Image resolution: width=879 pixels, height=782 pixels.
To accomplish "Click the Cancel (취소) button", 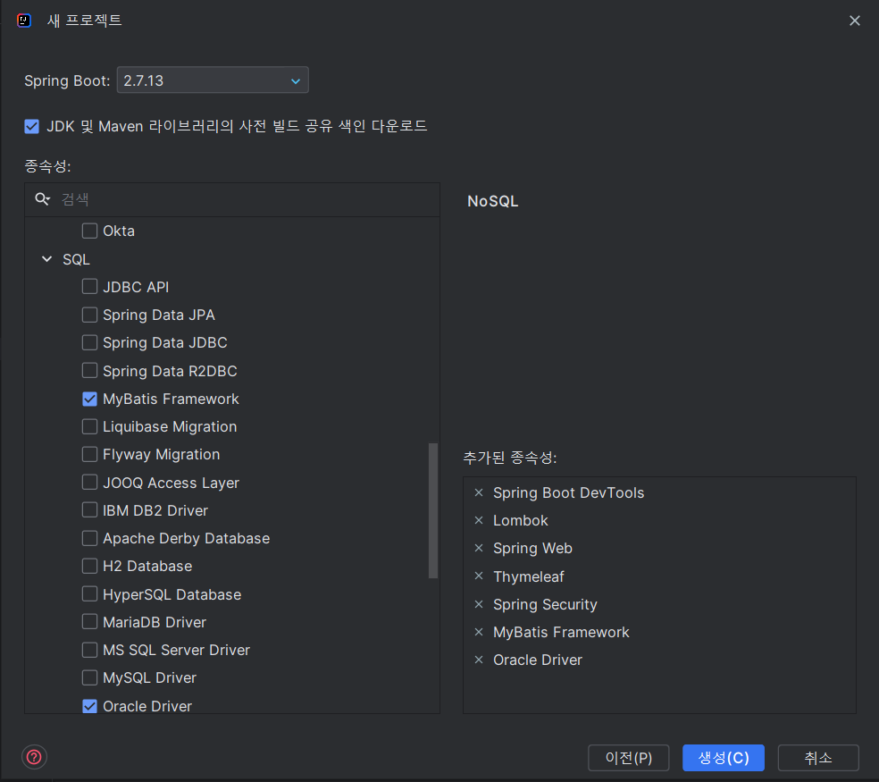I will click(818, 758).
